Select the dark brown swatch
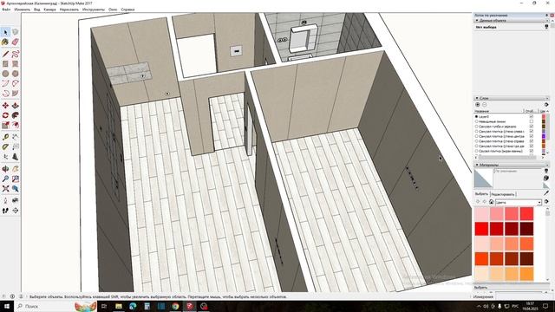 pyautogui.click(x=526, y=258)
